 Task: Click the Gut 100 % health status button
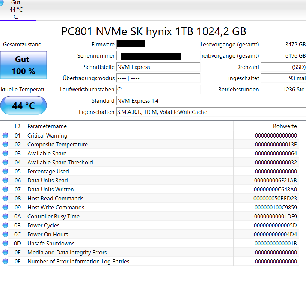(x=23, y=65)
